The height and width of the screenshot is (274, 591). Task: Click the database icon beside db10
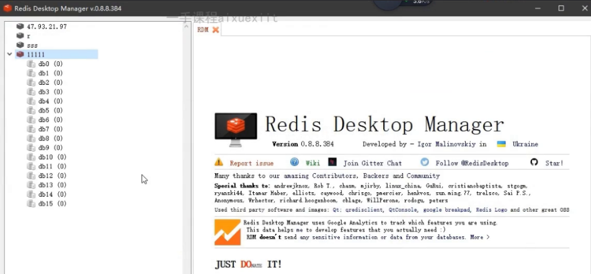(31, 156)
